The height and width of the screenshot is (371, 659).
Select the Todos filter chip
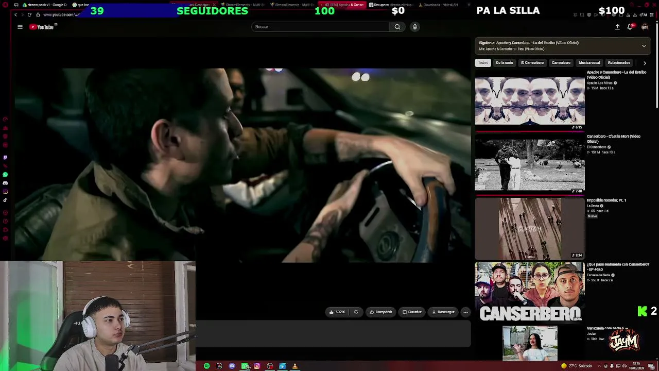(x=483, y=63)
